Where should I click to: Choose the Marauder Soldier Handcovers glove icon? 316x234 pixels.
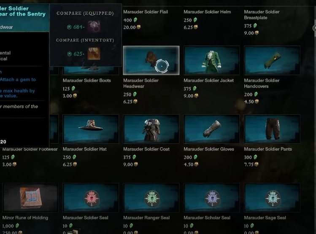pos(272,60)
